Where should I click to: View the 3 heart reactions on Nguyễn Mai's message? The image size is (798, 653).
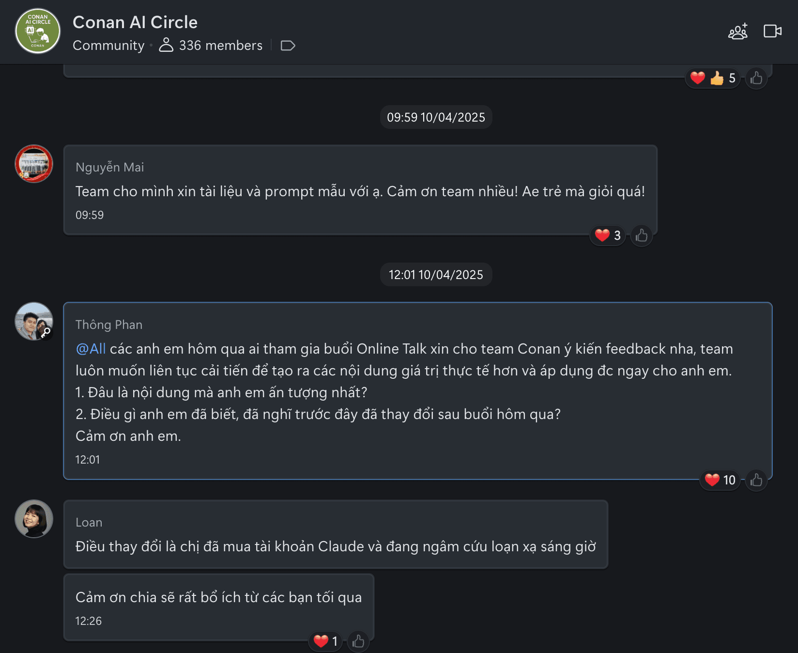tap(608, 235)
